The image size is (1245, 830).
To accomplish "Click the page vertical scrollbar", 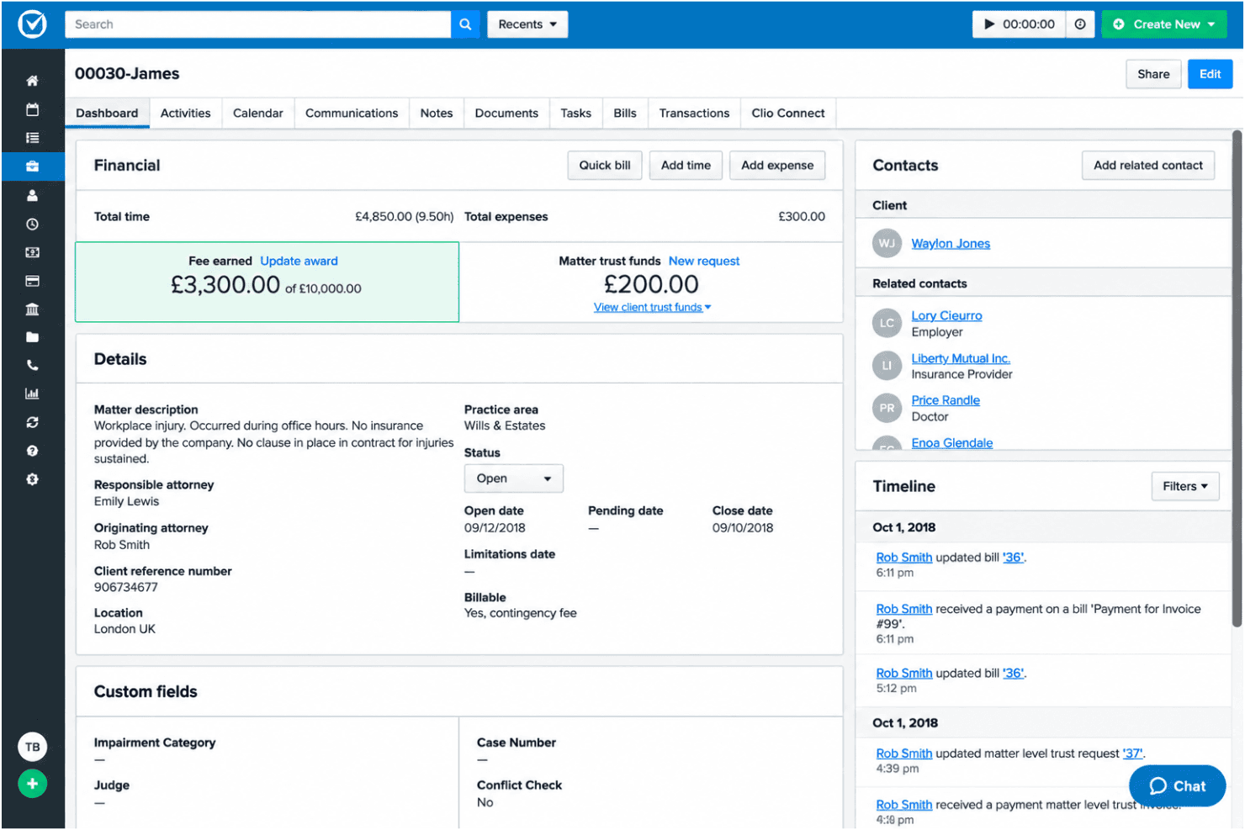I will (x=1237, y=378).
